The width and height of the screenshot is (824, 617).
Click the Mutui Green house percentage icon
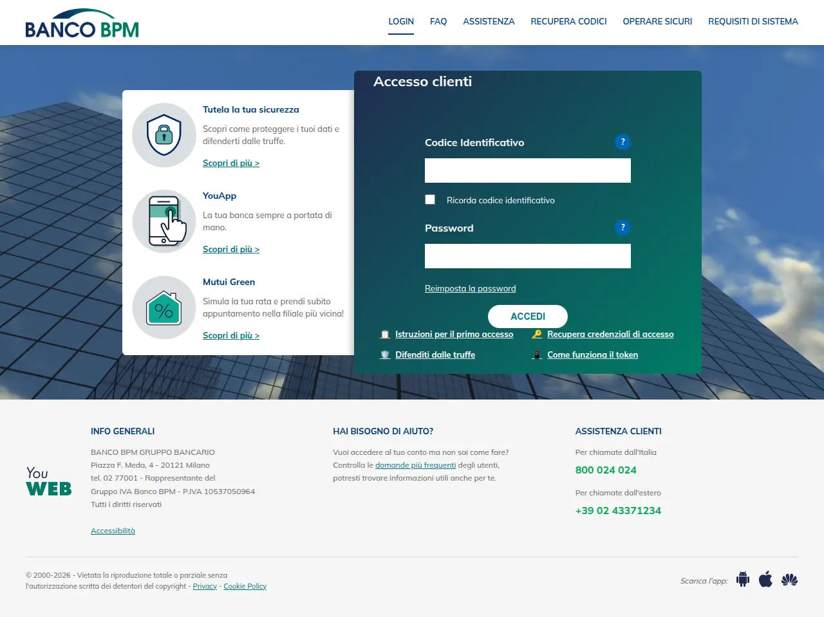164,307
